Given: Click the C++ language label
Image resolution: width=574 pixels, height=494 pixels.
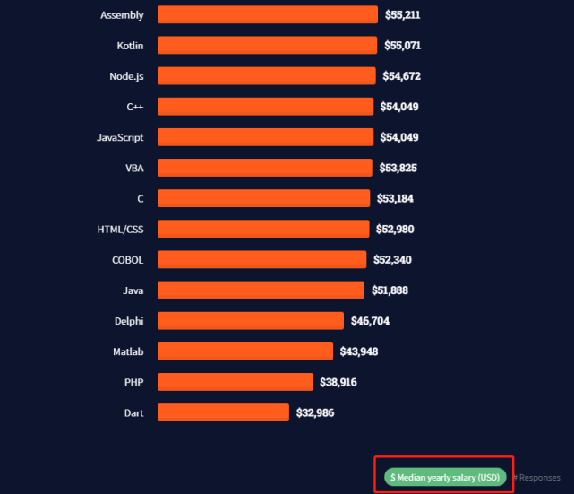Looking at the screenshot, I should (136, 107).
